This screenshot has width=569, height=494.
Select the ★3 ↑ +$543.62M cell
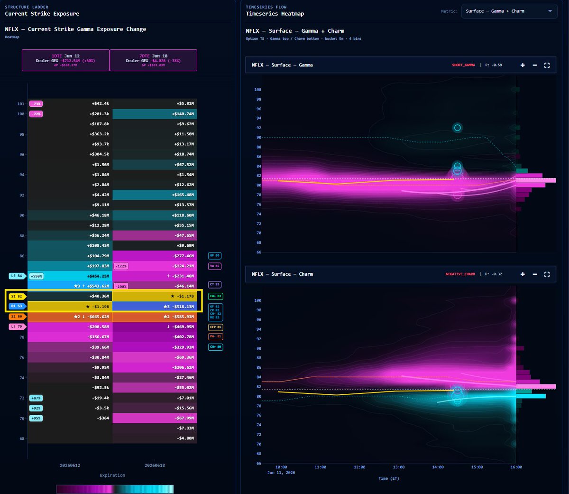click(70, 286)
